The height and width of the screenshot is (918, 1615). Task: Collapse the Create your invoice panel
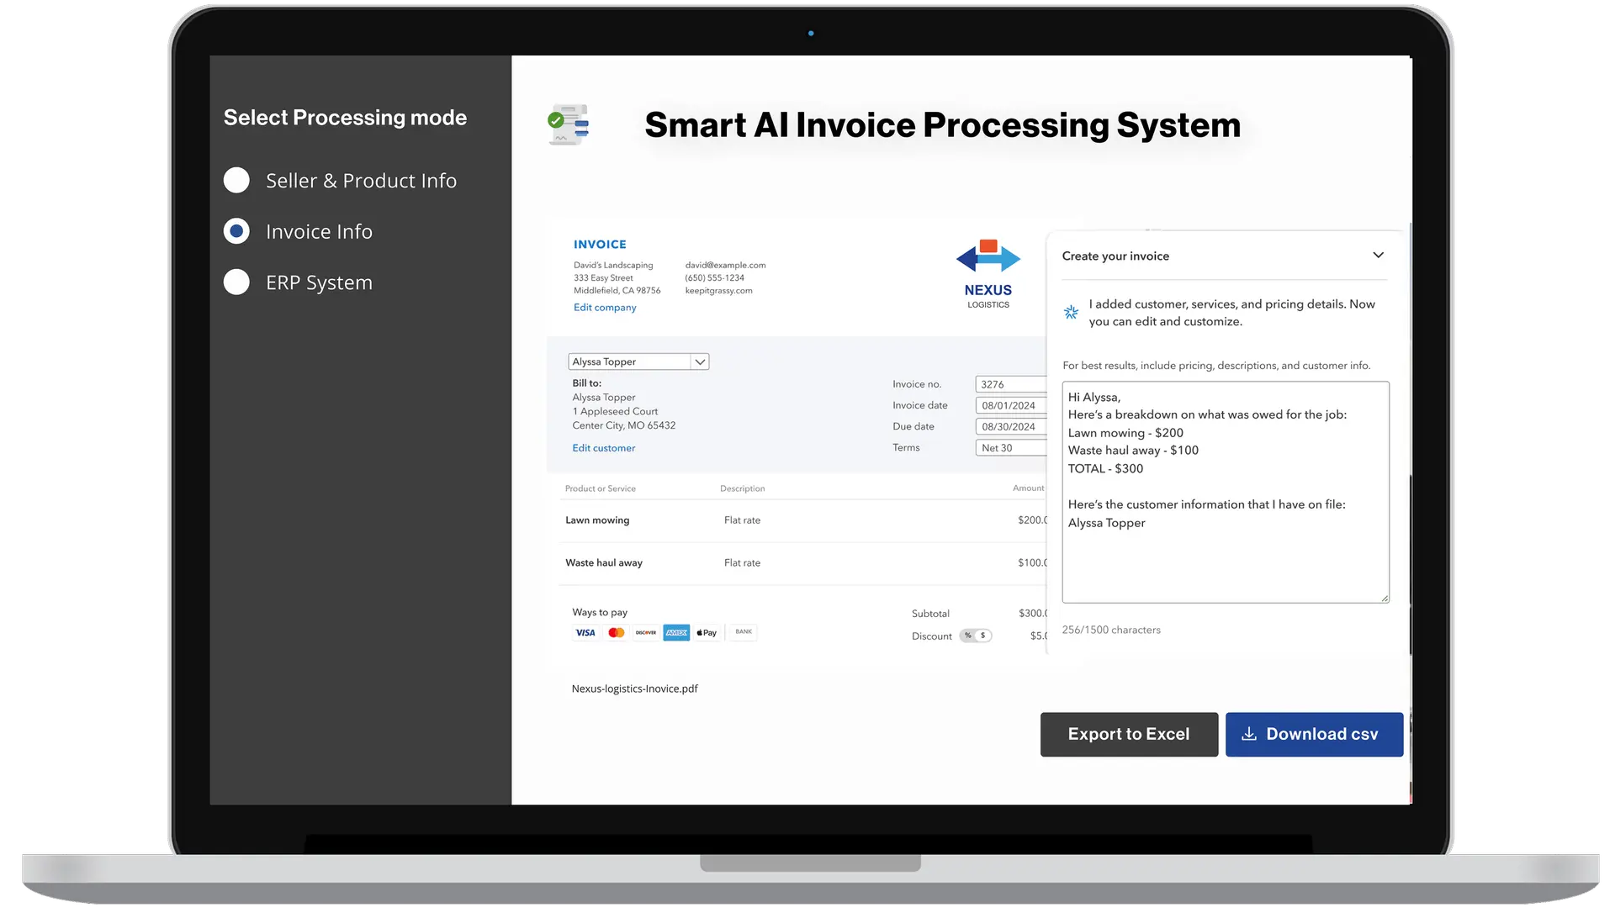click(1378, 256)
